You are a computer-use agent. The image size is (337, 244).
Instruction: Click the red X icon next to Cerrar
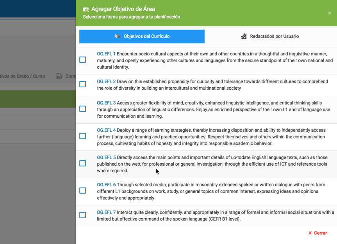coord(310,233)
